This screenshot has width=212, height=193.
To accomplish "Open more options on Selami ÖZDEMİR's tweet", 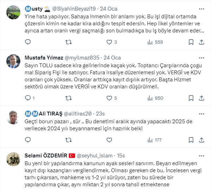I will 201,156.
